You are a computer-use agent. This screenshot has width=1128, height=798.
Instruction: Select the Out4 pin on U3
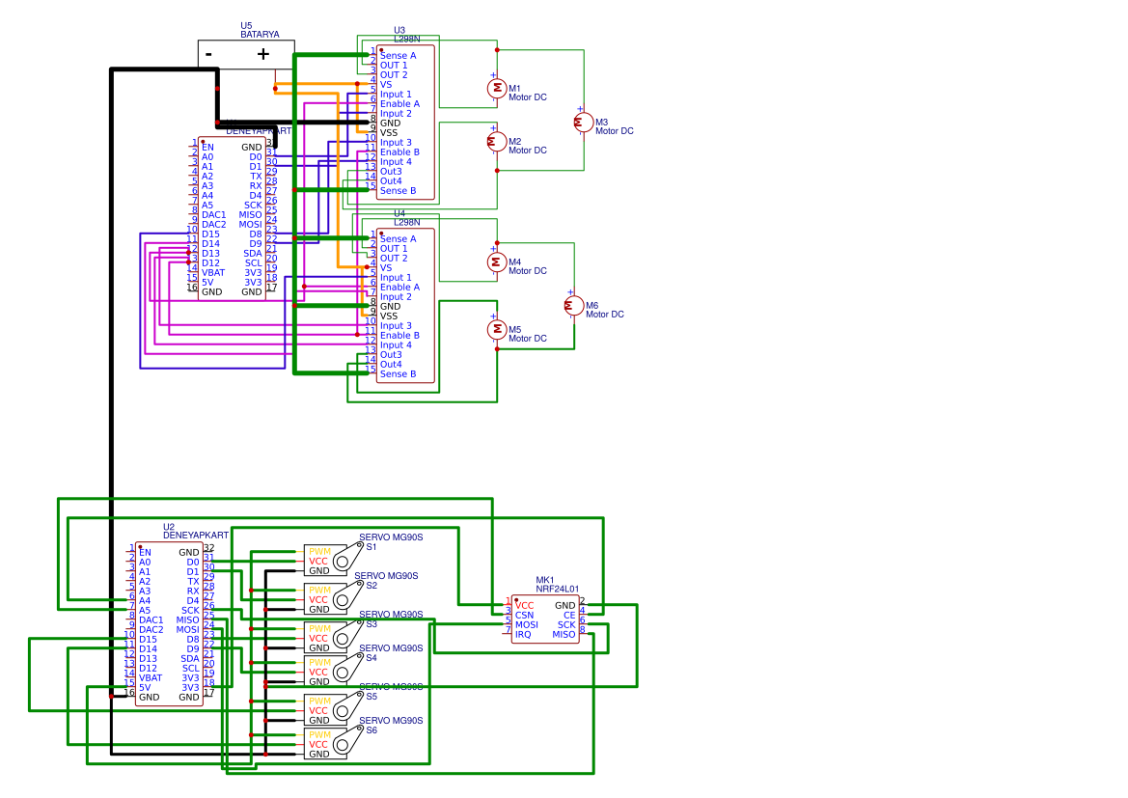[x=391, y=181]
